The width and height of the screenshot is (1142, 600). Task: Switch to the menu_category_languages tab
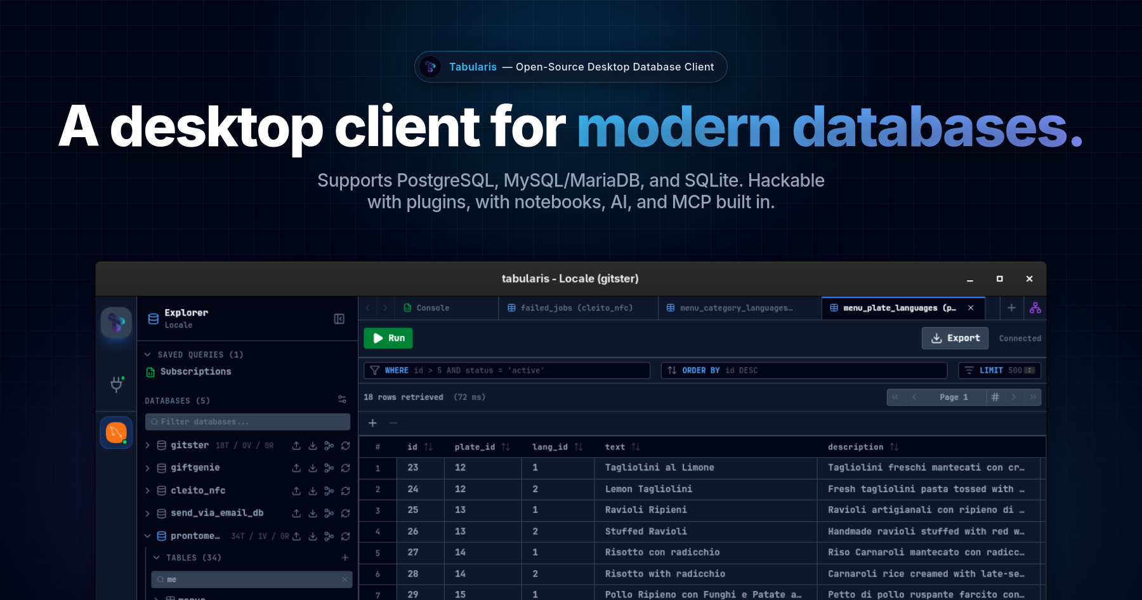click(739, 308)
